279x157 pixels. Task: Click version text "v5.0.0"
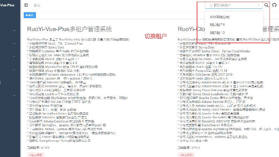[x=45, y=148]
